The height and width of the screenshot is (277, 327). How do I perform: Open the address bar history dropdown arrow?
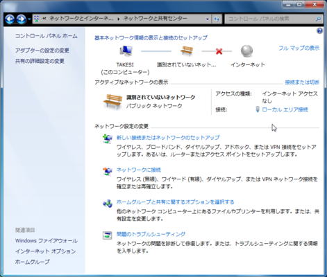208,19
